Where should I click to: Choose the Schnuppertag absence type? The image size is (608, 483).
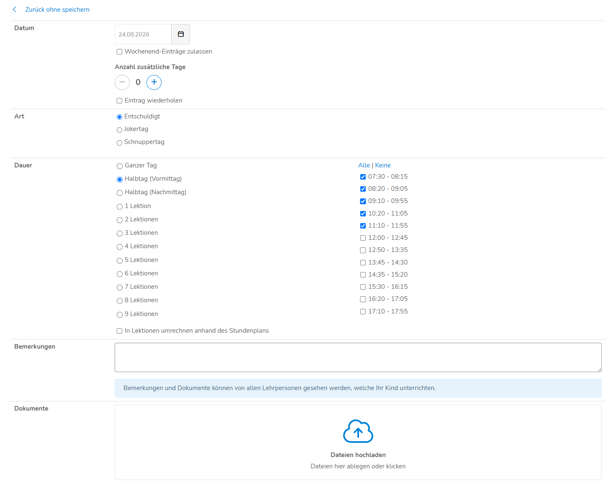tap(119, 143)
